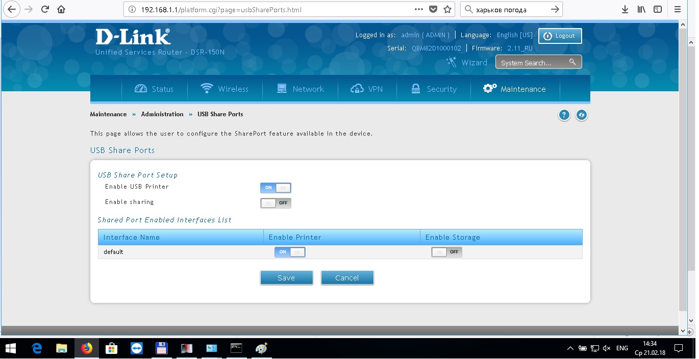699x359 pixels.
Task: Click firmware version 2.11_RU
Action: 520,48
